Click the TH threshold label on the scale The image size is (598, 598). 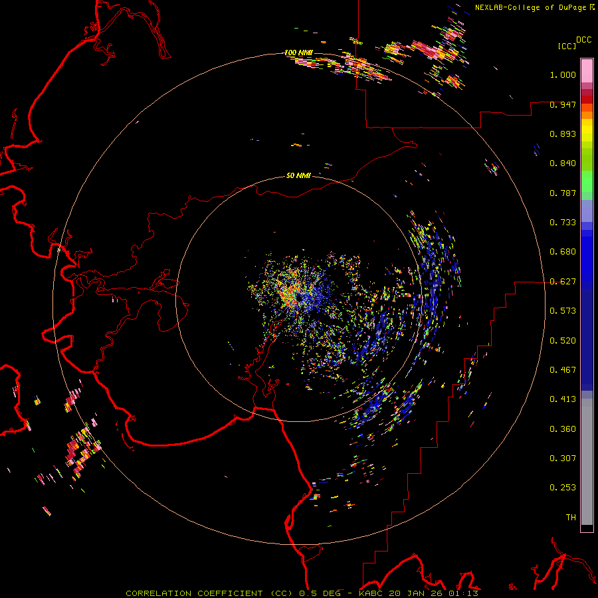[571, 518]
